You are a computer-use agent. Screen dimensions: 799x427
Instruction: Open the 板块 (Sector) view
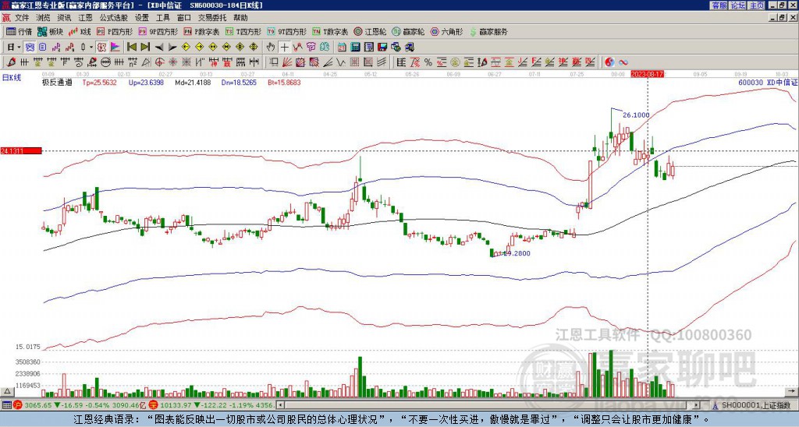coord(51,31)
